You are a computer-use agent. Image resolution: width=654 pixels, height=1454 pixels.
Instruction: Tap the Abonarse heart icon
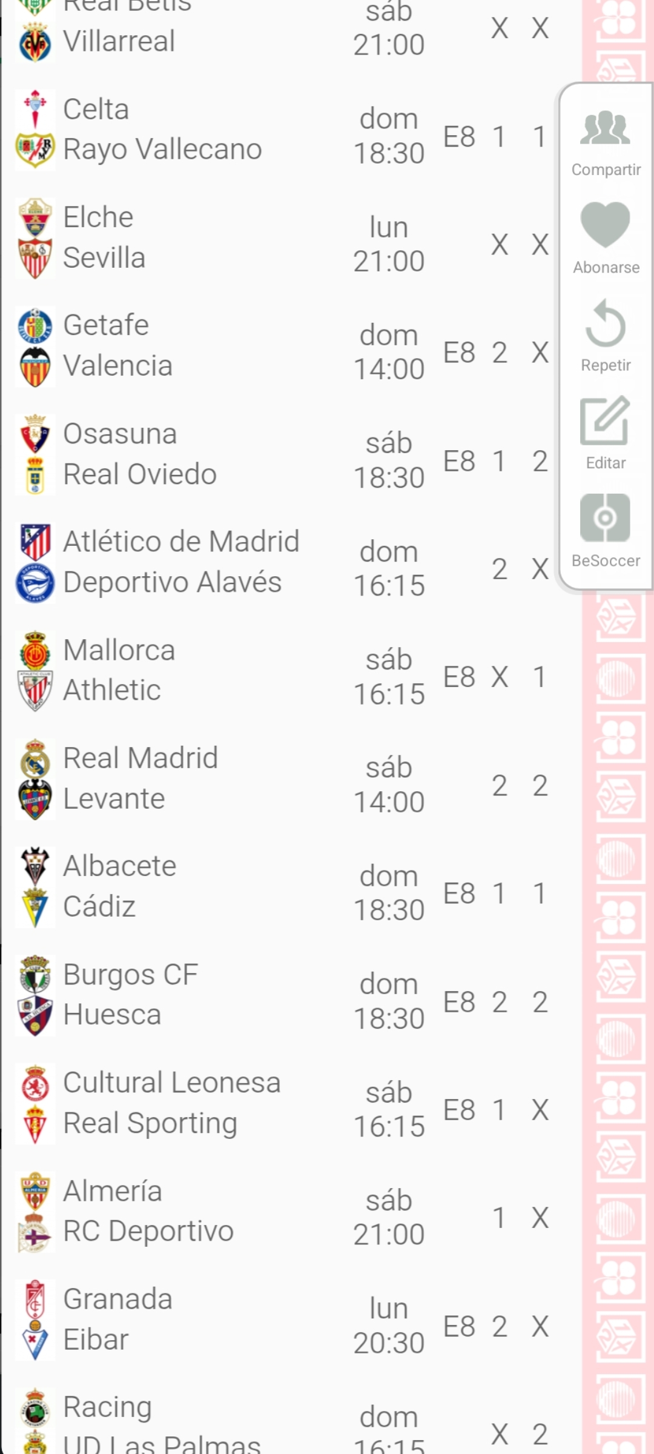pyautogui.click(x=605, y=225)
